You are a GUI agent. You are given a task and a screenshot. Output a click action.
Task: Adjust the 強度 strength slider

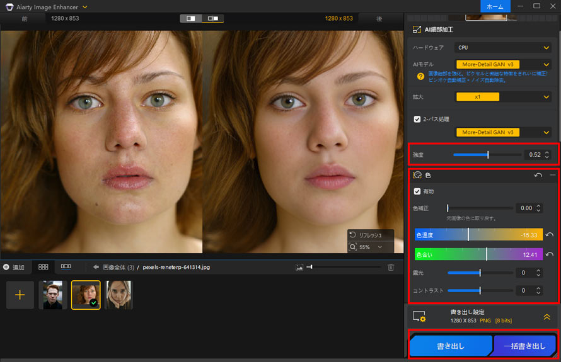click(x=487, y=155)
